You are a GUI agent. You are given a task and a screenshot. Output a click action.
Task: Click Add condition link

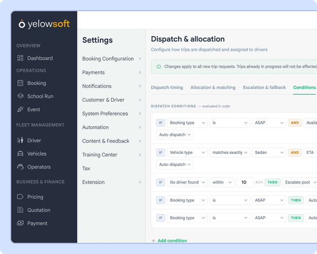pyautogui.click(x=172, y=241)
